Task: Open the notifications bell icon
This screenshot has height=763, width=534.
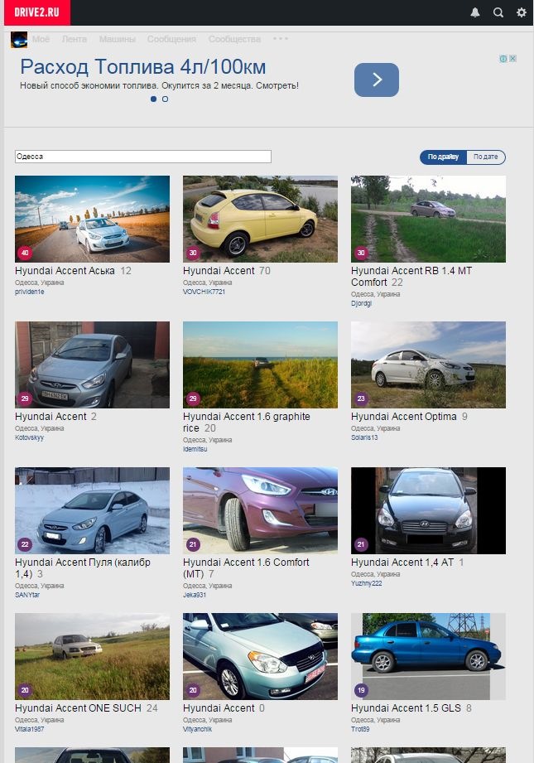Action: click(475, 12)
